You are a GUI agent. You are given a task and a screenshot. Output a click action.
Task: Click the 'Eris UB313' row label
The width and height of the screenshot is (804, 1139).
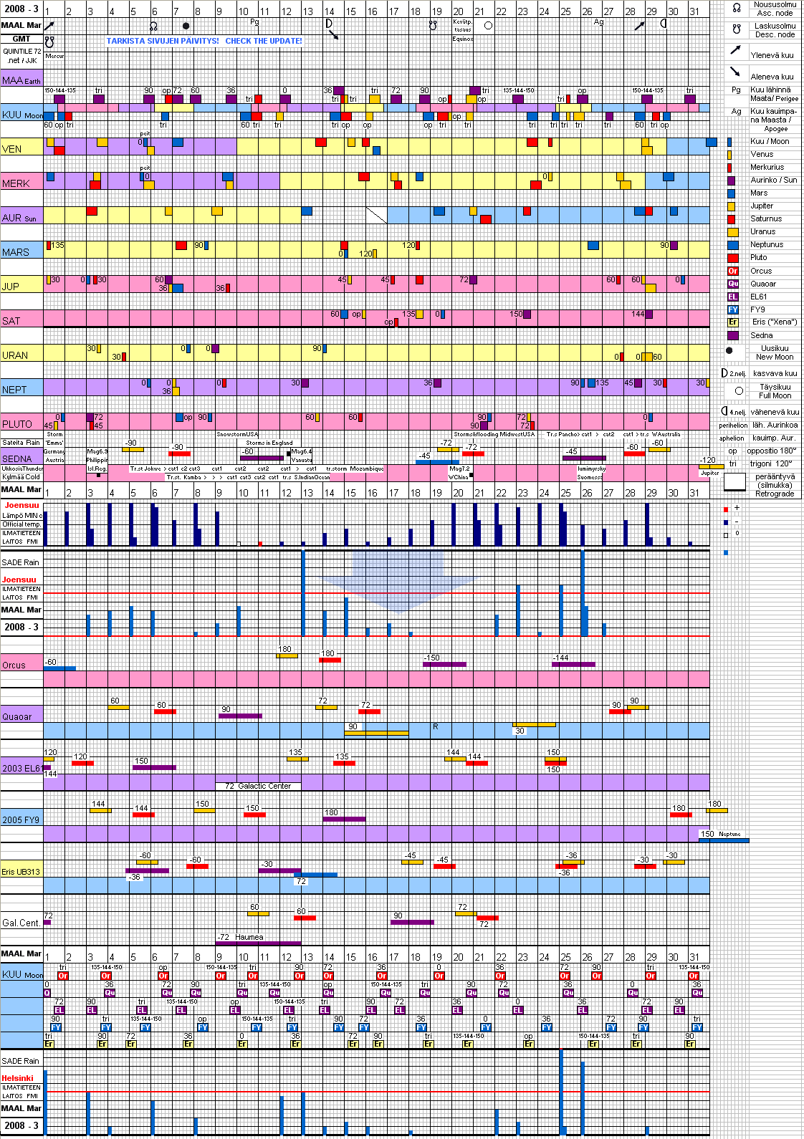tap(21, 872)
